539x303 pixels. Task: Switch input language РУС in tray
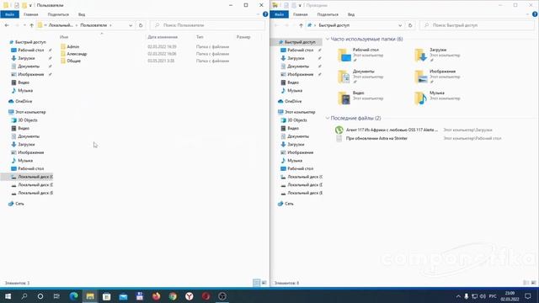point(493,296)
